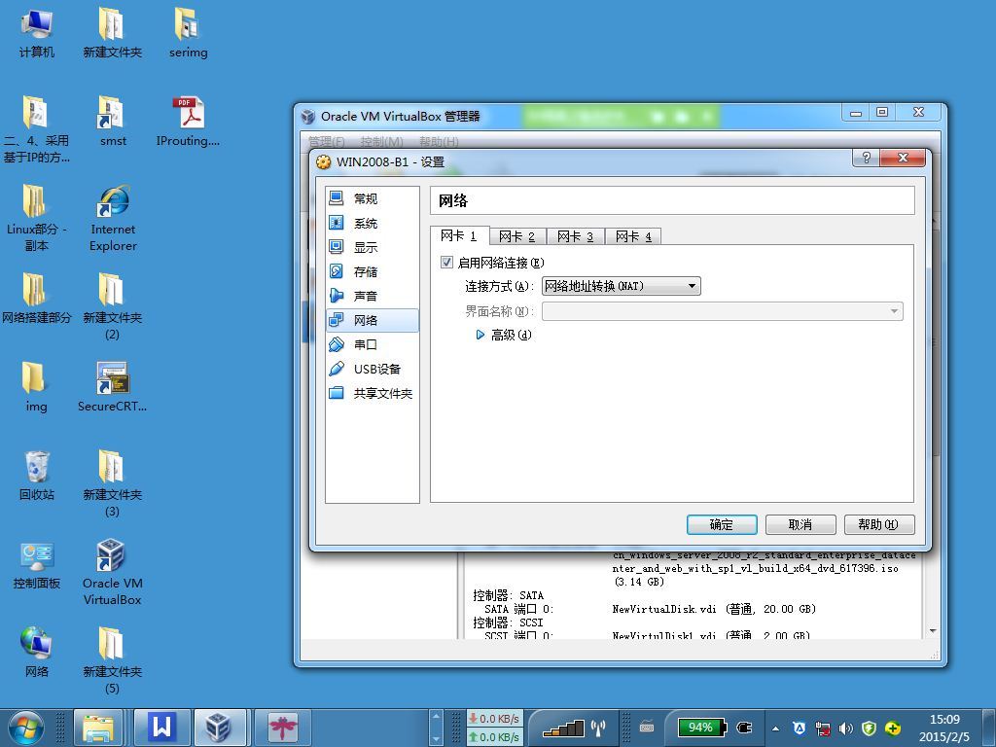Open the volume speaker tray icon
This screenshot has width=996, height=747.
click(845, 728)
